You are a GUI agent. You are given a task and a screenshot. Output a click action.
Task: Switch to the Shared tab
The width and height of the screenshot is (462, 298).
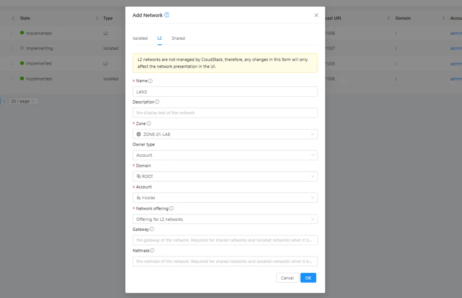[x=178, y=38]
